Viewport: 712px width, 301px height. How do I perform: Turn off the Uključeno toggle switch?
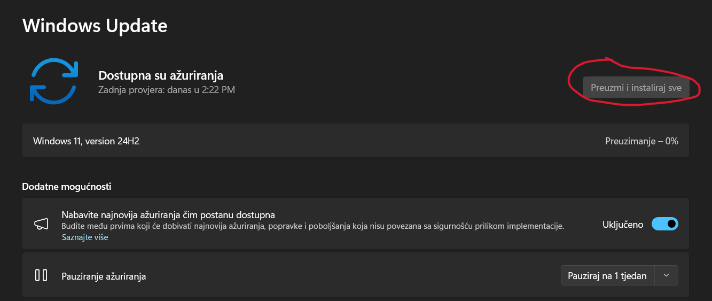pos(665,224)
